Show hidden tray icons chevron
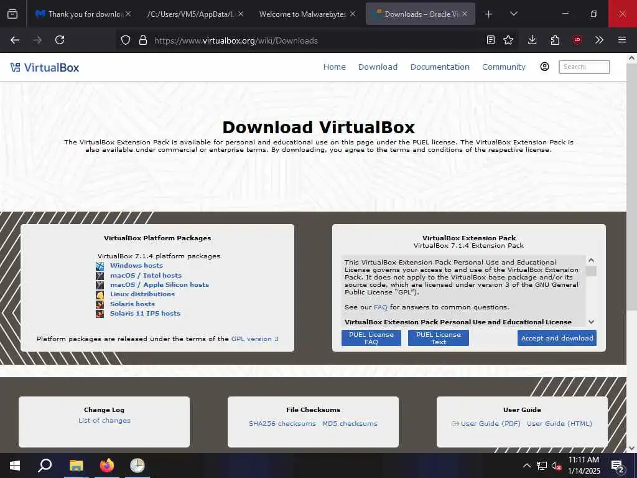637x478 pixels. (x=526, y=466)
